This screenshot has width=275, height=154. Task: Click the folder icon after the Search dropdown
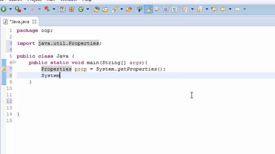pyautogui.click(x=129, y=9)
